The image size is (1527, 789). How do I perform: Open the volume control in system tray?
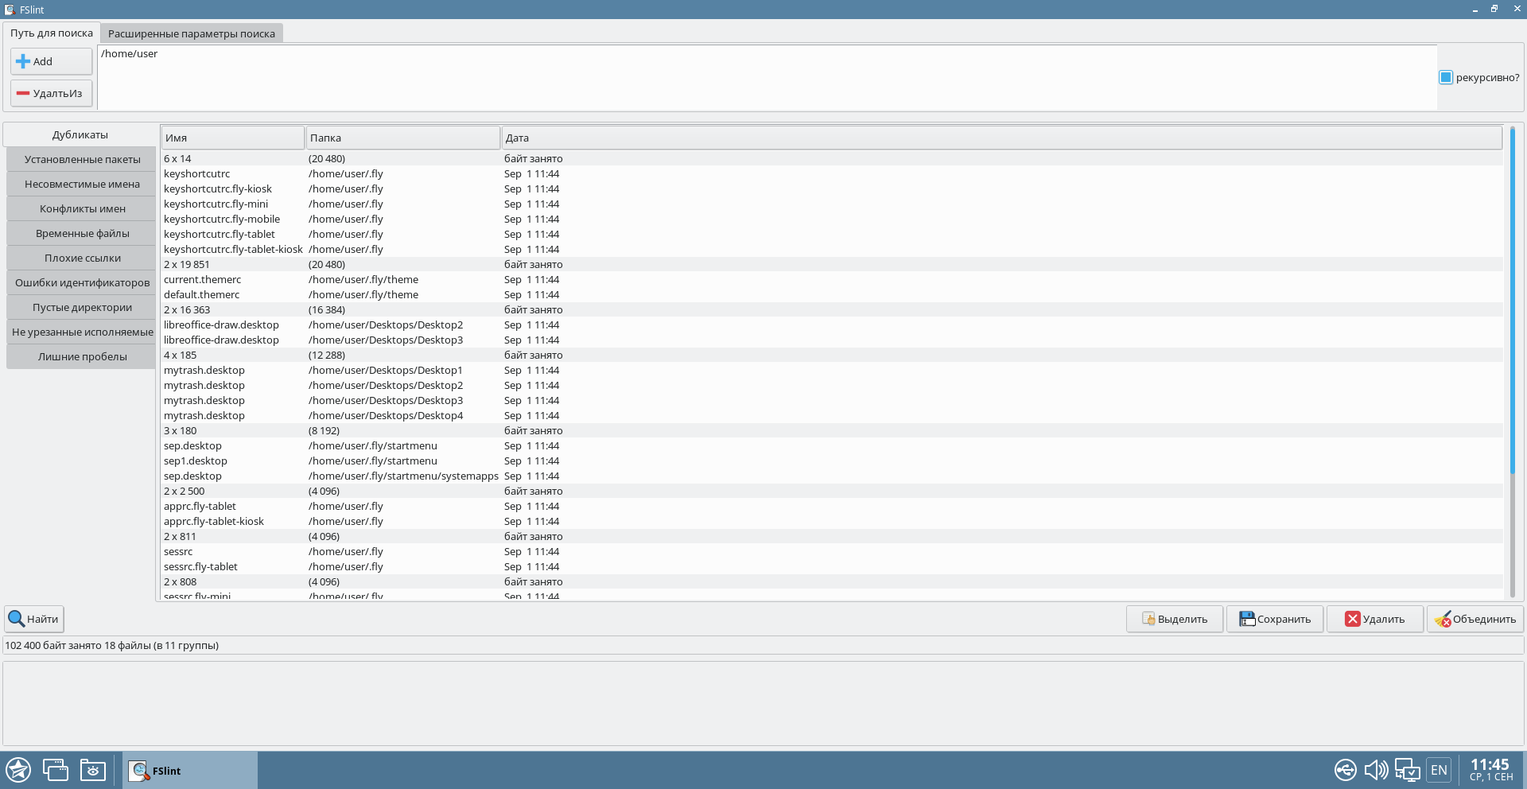(1376, 770)
